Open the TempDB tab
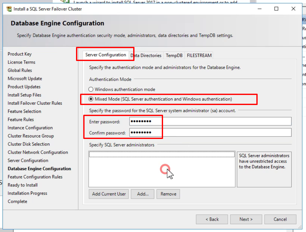 [x=174, y=55]
